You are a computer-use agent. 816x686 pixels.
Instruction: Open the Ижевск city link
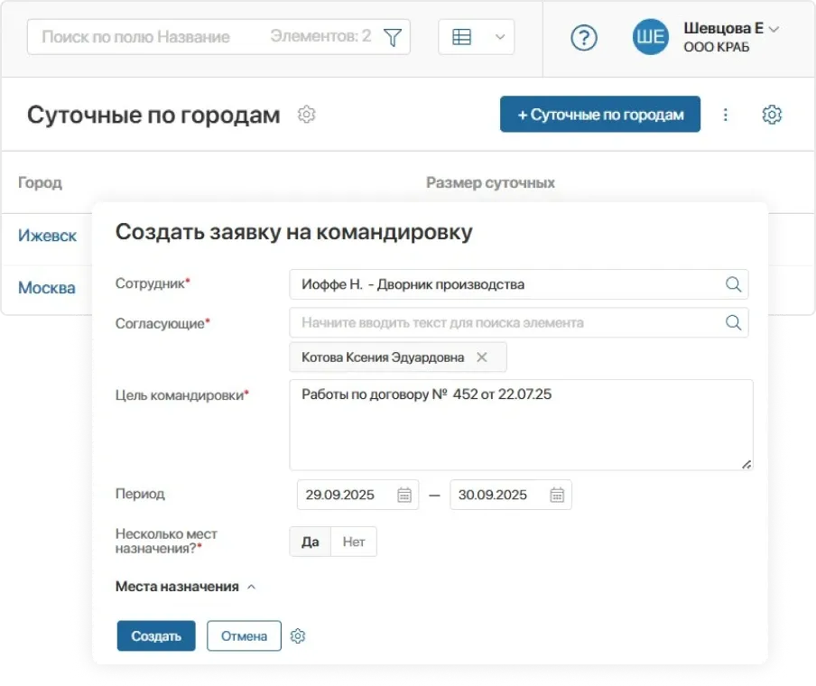(x=47, y=236)
